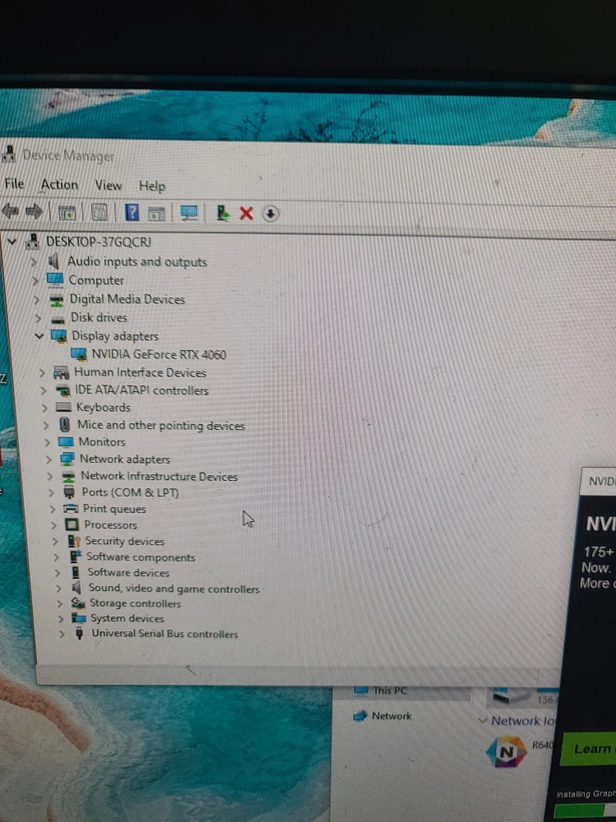Viewport: 616px width, 822px height.
Task: Click the Audio inputs and outputs speaker icon
Action: point(54,261)
